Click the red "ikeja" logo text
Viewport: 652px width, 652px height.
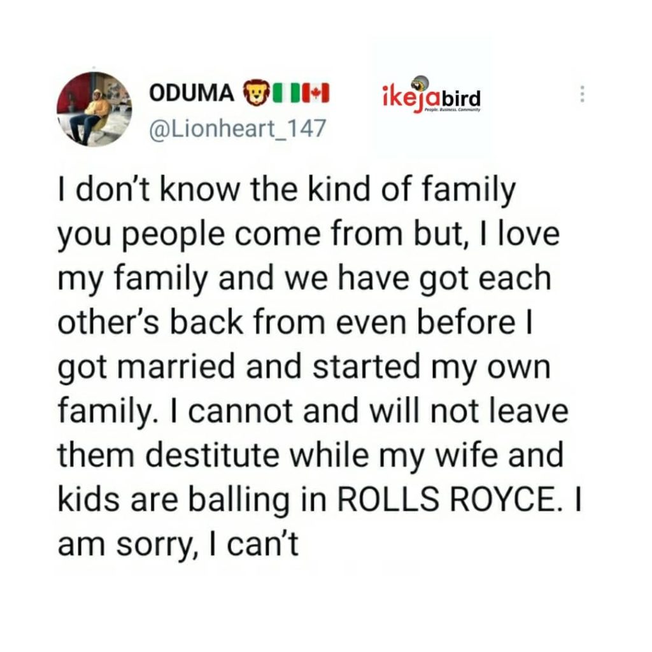pos(409,100)
